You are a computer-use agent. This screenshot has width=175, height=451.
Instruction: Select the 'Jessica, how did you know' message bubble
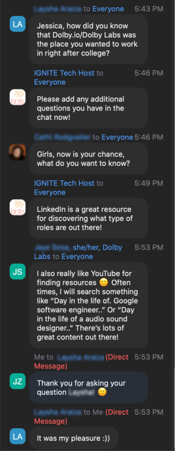click(88, 39)
